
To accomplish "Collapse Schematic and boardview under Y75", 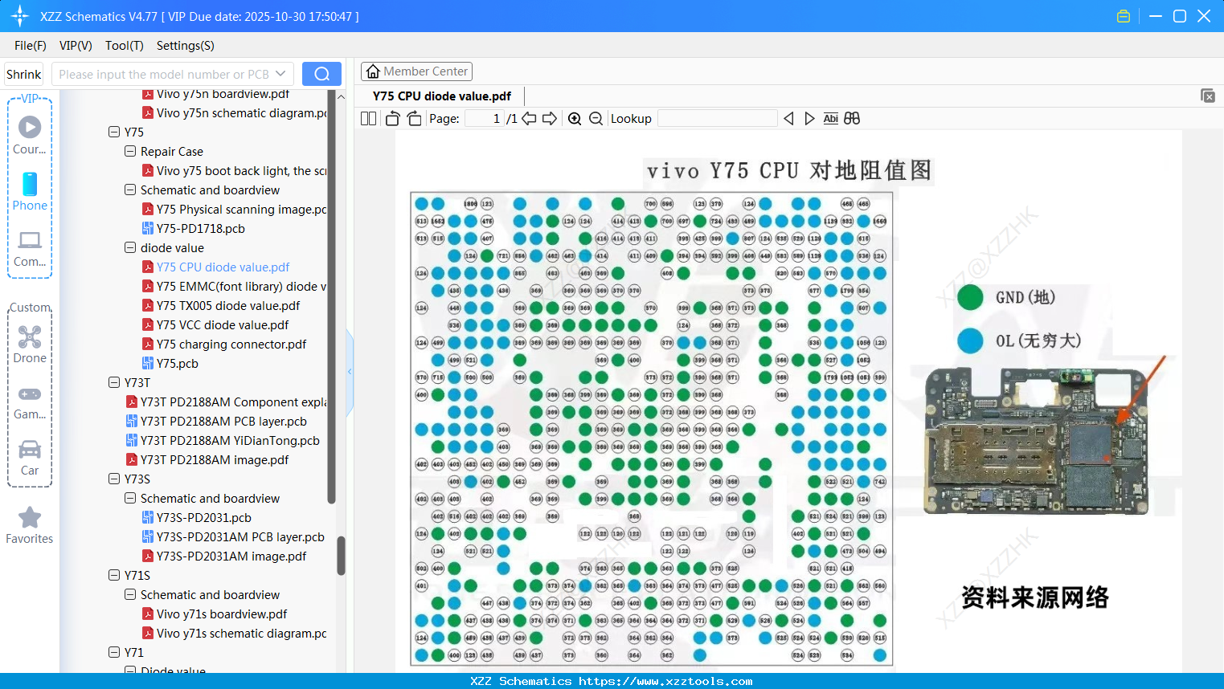I will 130,190.
